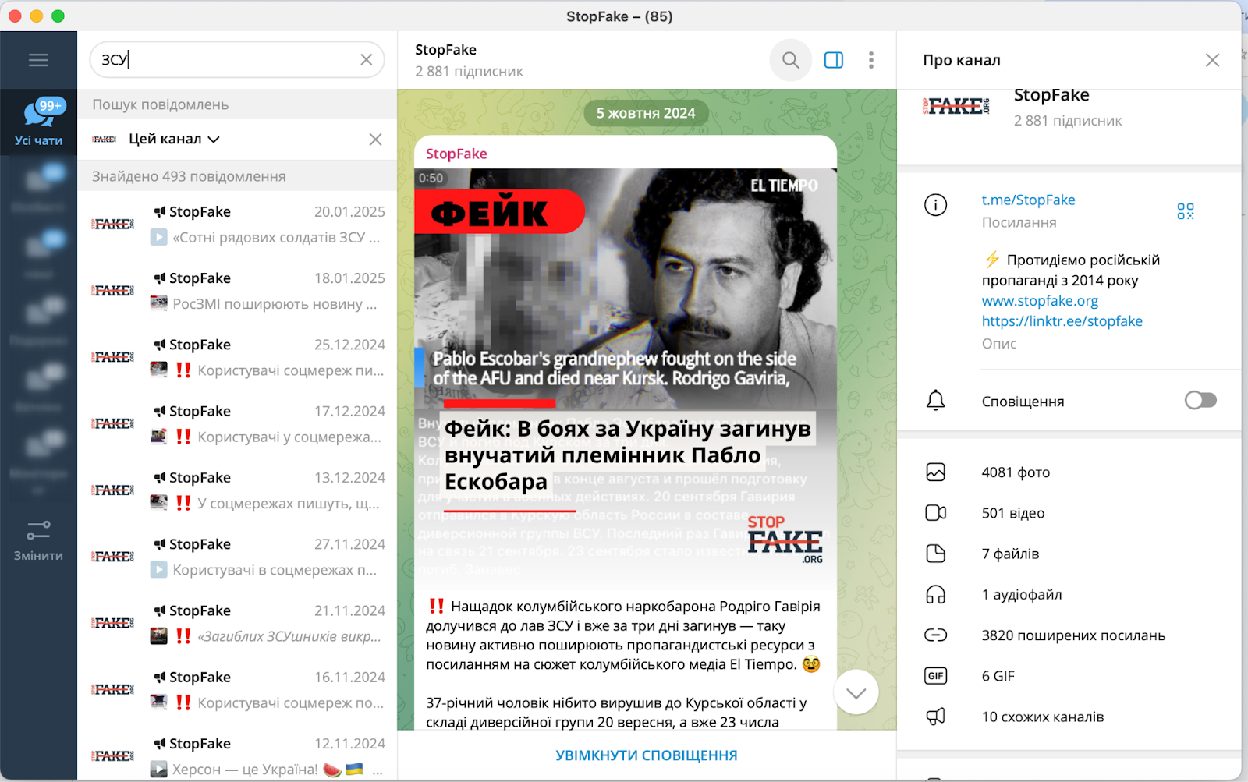Open the t.me/StopFake link
The height and width of the screenshot is (782, 1248).
pyautogui.click(x=1028, y=200)
